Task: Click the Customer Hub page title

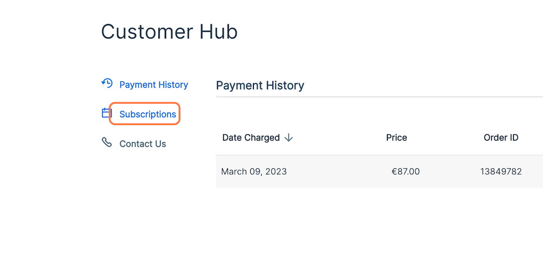Action: pyautogui.click(x=169, y=32)
